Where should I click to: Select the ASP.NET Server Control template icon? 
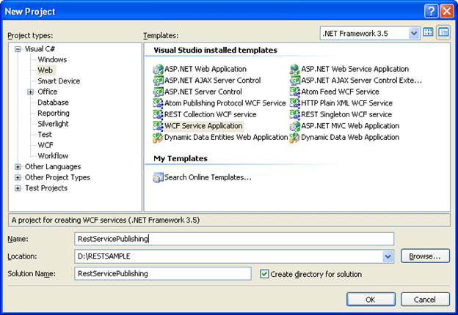pyautogui.click(x=158, y=92)
